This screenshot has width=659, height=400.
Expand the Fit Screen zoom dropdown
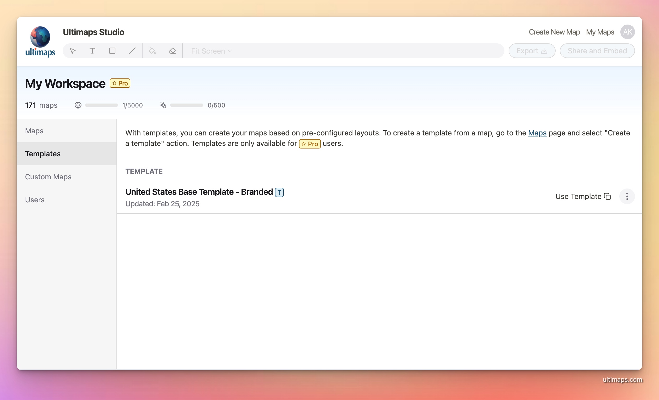(211, 51)
